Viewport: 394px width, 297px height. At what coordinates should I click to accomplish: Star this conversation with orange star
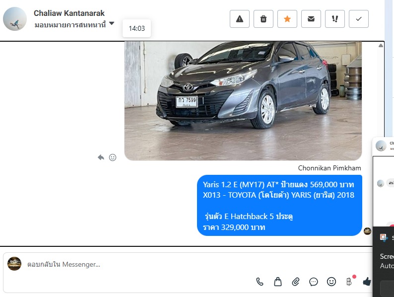[x=287, y=19]
